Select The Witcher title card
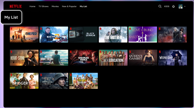The image size is (194, 108). pos(172,34)
